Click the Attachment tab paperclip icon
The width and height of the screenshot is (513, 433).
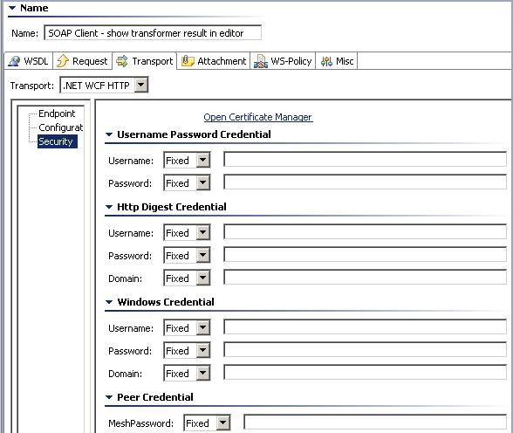tap(188, 61)
